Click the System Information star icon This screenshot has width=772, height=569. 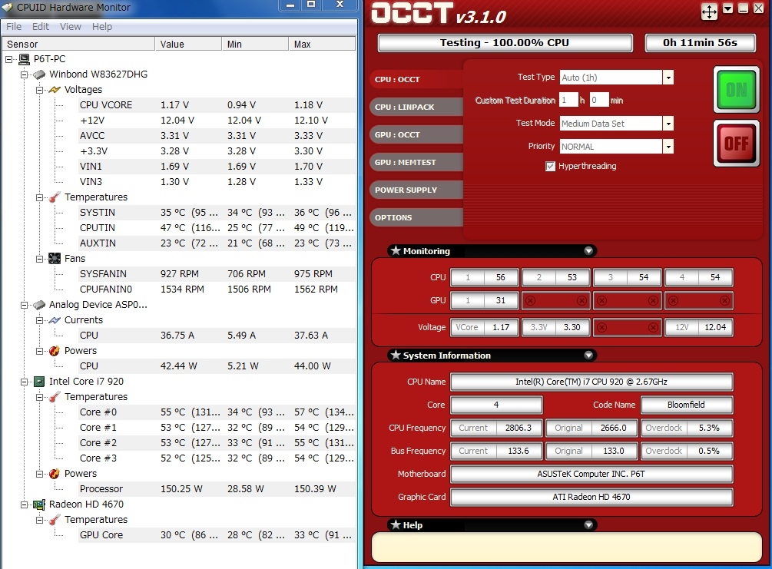396,355
